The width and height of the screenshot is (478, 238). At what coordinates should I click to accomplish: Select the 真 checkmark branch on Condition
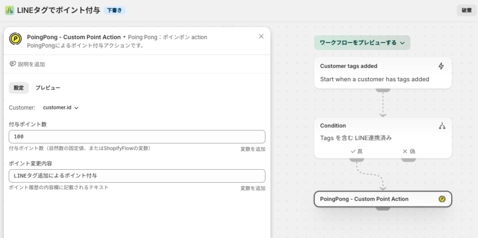click(357, 151)
